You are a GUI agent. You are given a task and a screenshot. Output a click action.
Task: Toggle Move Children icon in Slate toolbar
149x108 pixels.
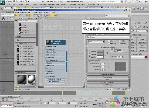31,15
